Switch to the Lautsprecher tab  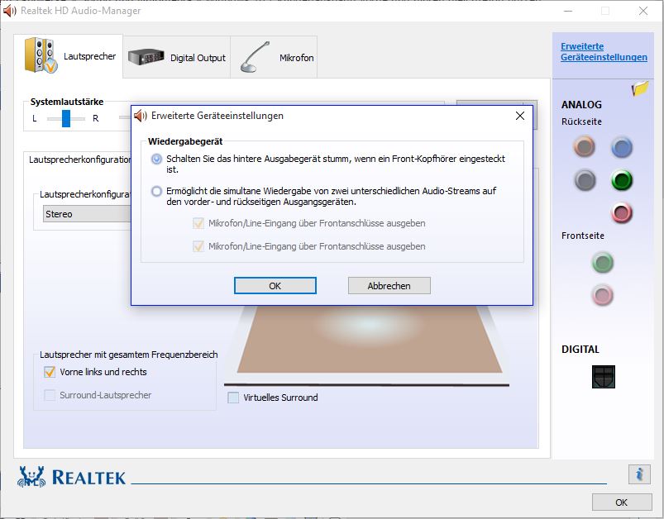(x=68, y=56)
